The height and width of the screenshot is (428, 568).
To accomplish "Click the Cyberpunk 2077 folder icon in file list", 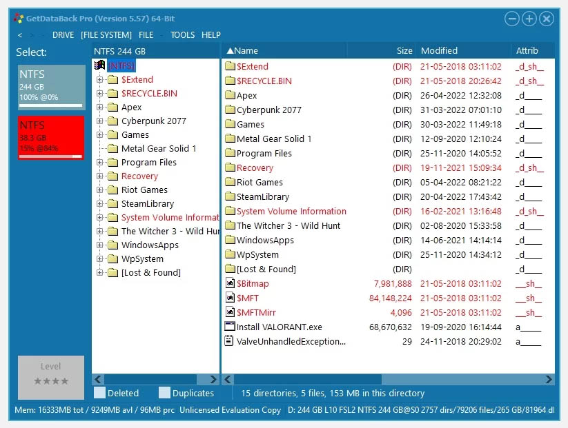I will click(230, 110).
